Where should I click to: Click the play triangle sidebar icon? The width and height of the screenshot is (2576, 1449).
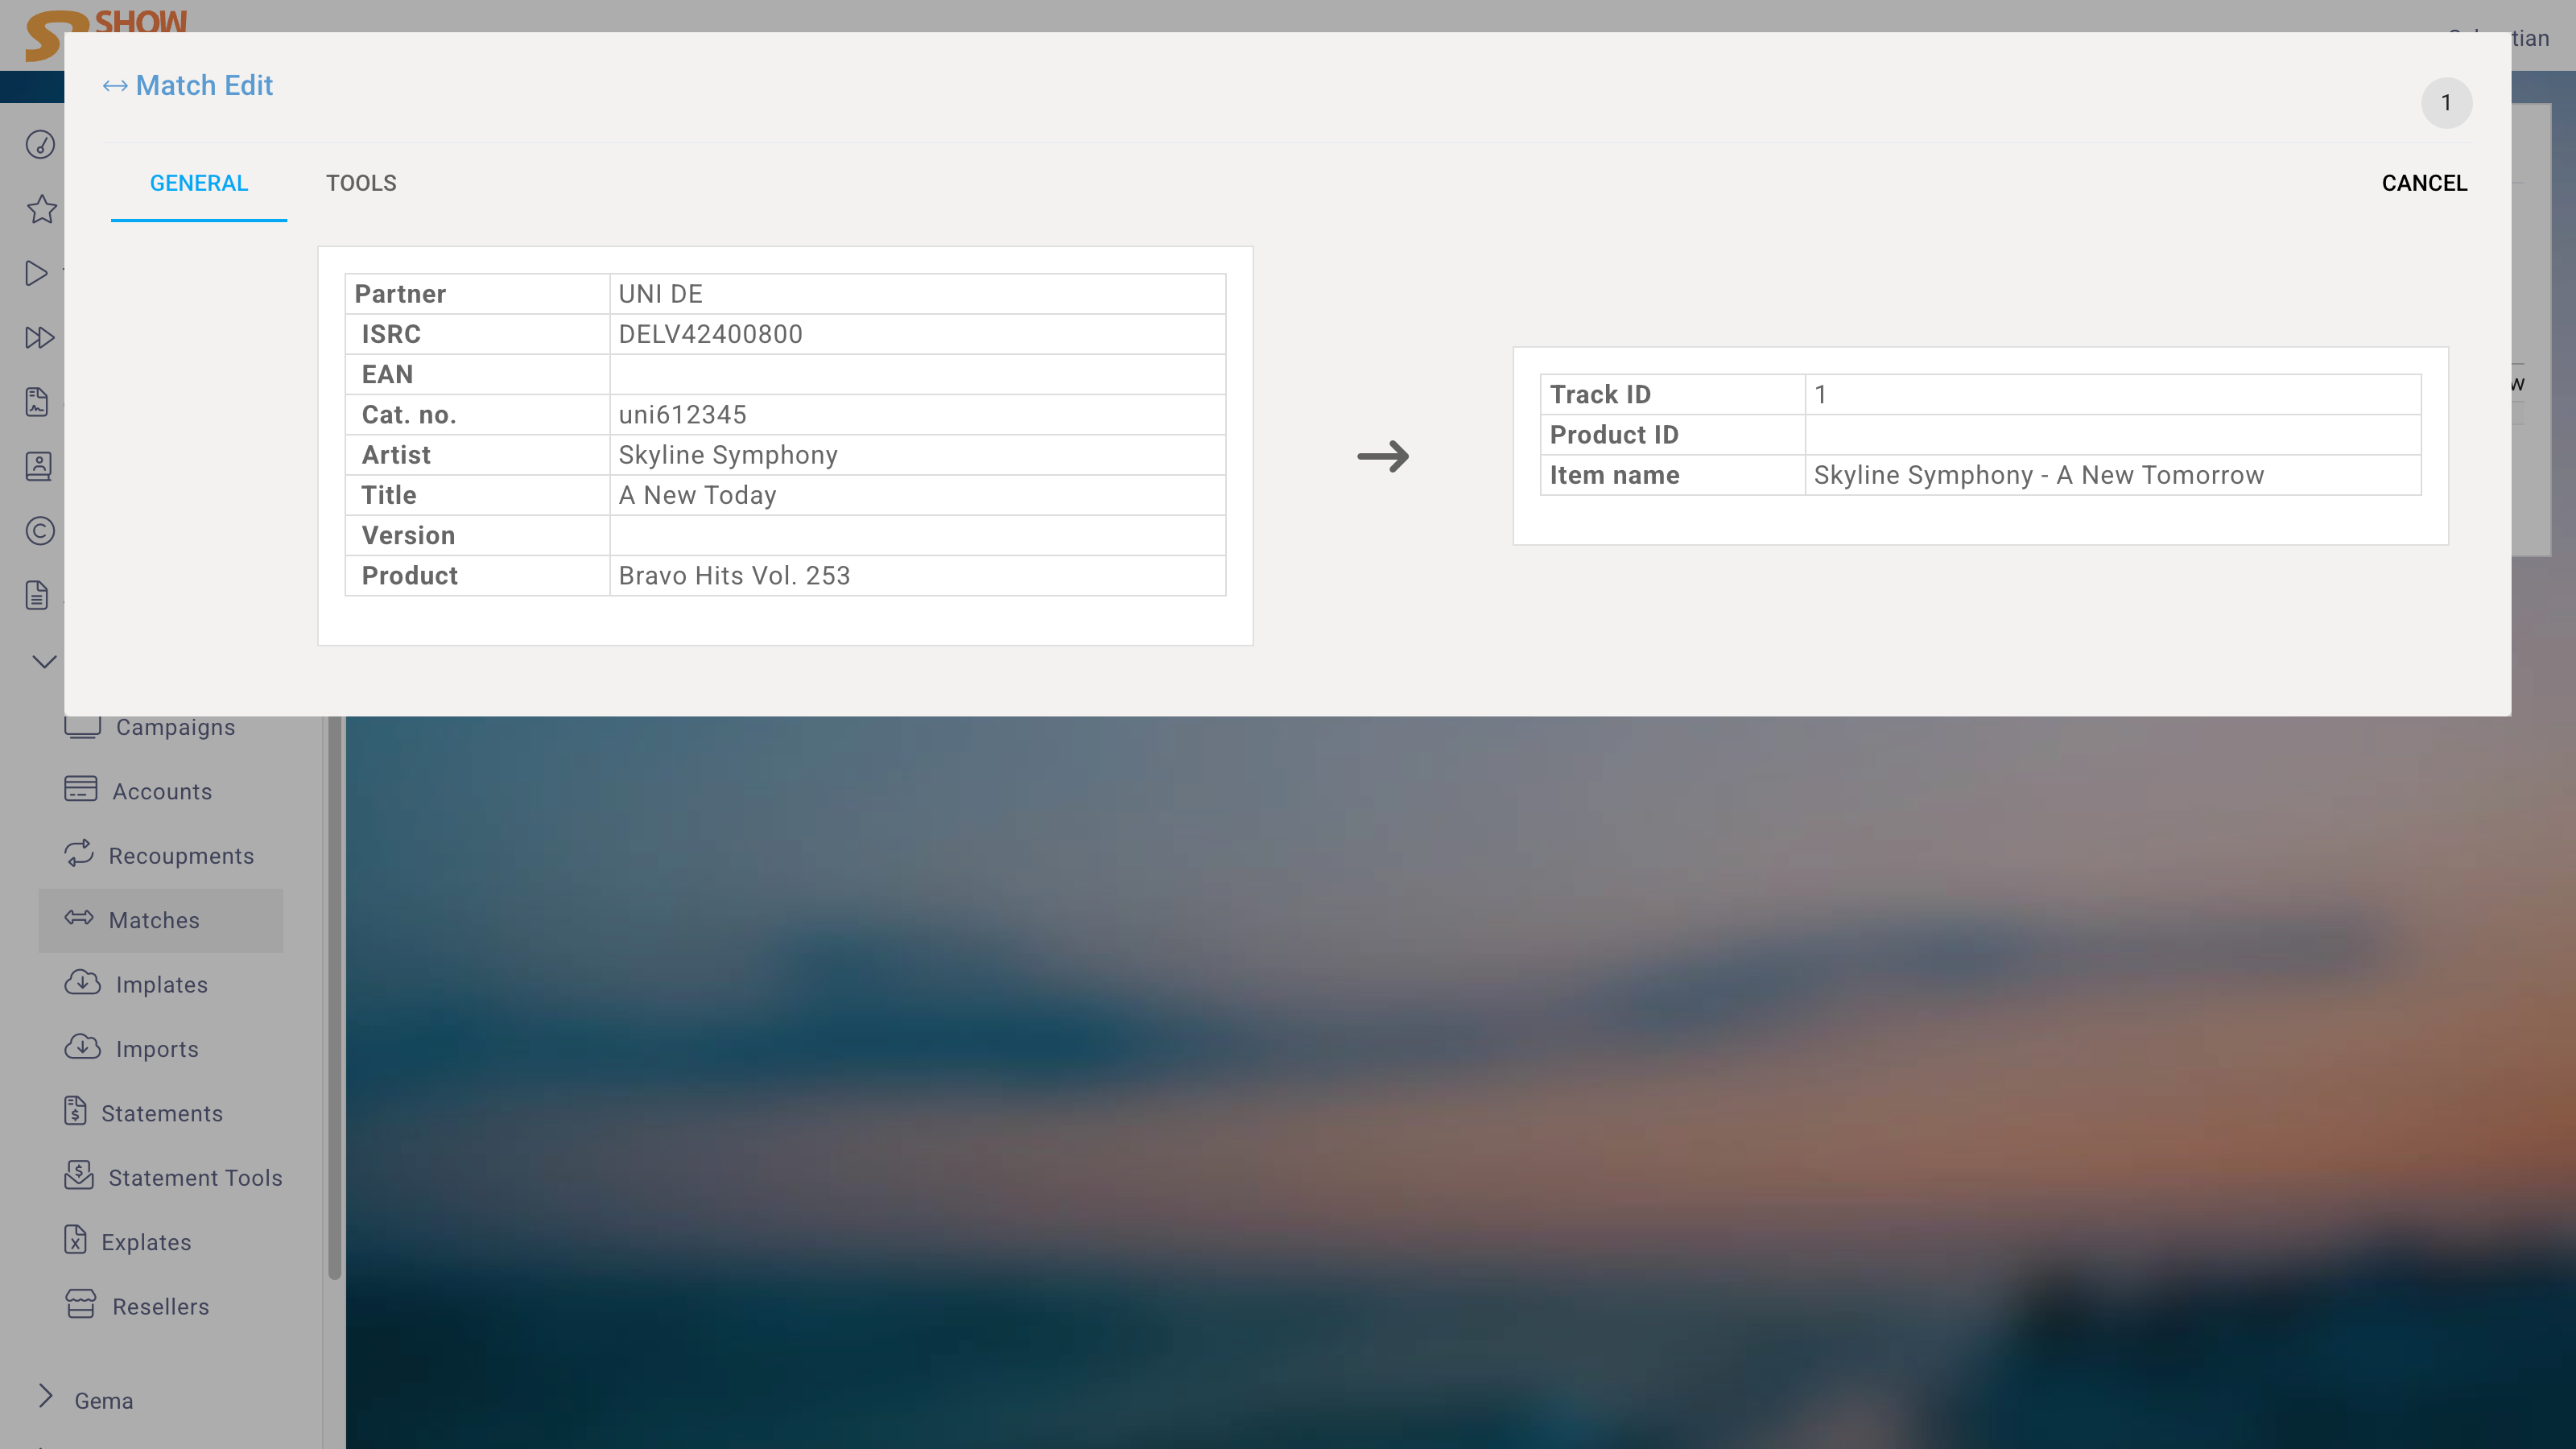tap(37, 273)
